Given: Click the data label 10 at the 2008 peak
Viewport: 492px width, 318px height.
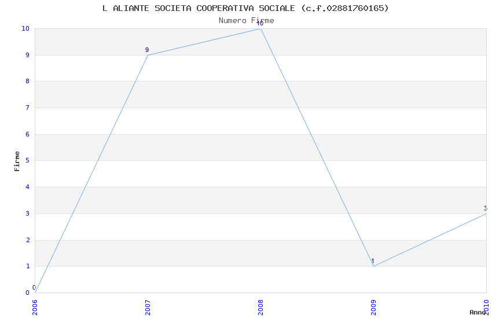Looking at the screenshot, I should pos(260,23).
